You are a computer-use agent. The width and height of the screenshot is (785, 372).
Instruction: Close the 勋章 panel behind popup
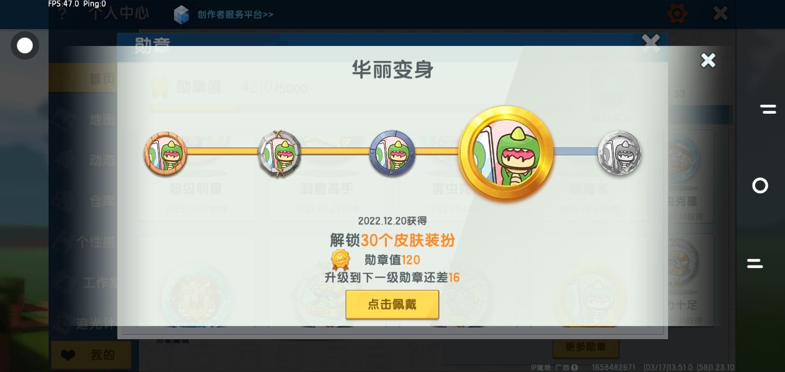click(651, 43)
